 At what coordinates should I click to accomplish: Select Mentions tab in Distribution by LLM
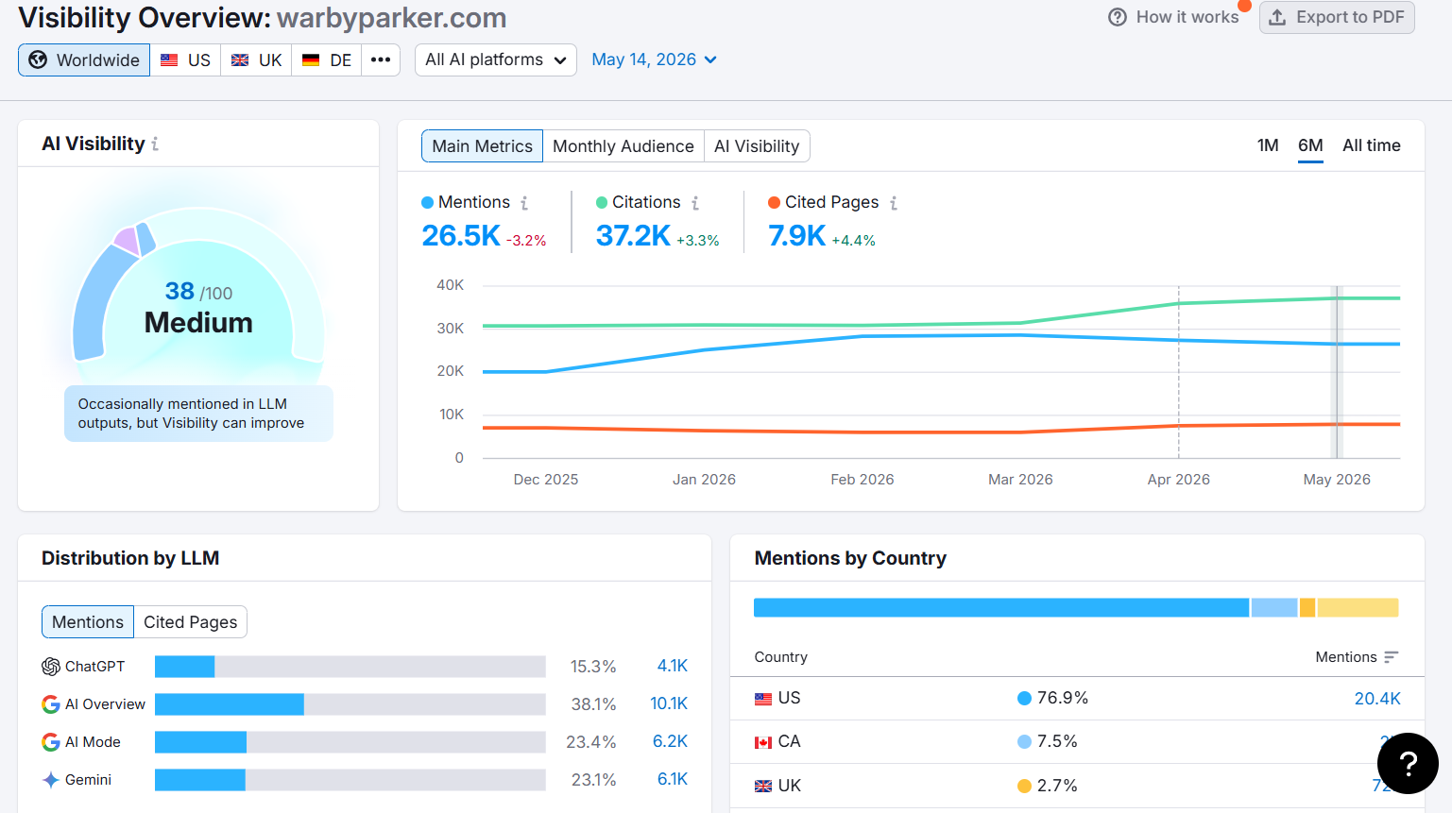coord(88,622)
